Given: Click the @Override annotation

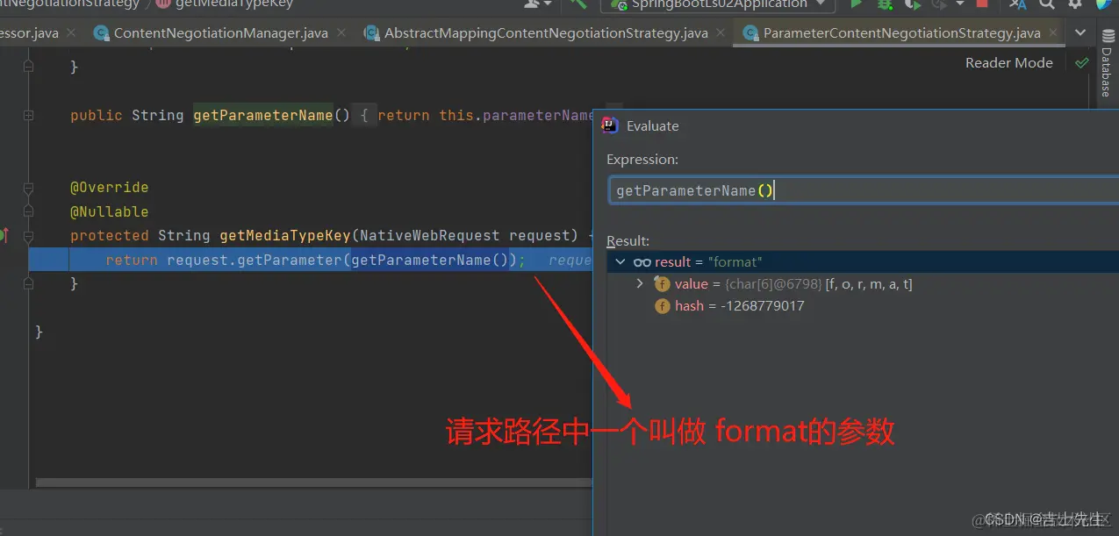Looking at the screenshot, I should pos(110,187).
